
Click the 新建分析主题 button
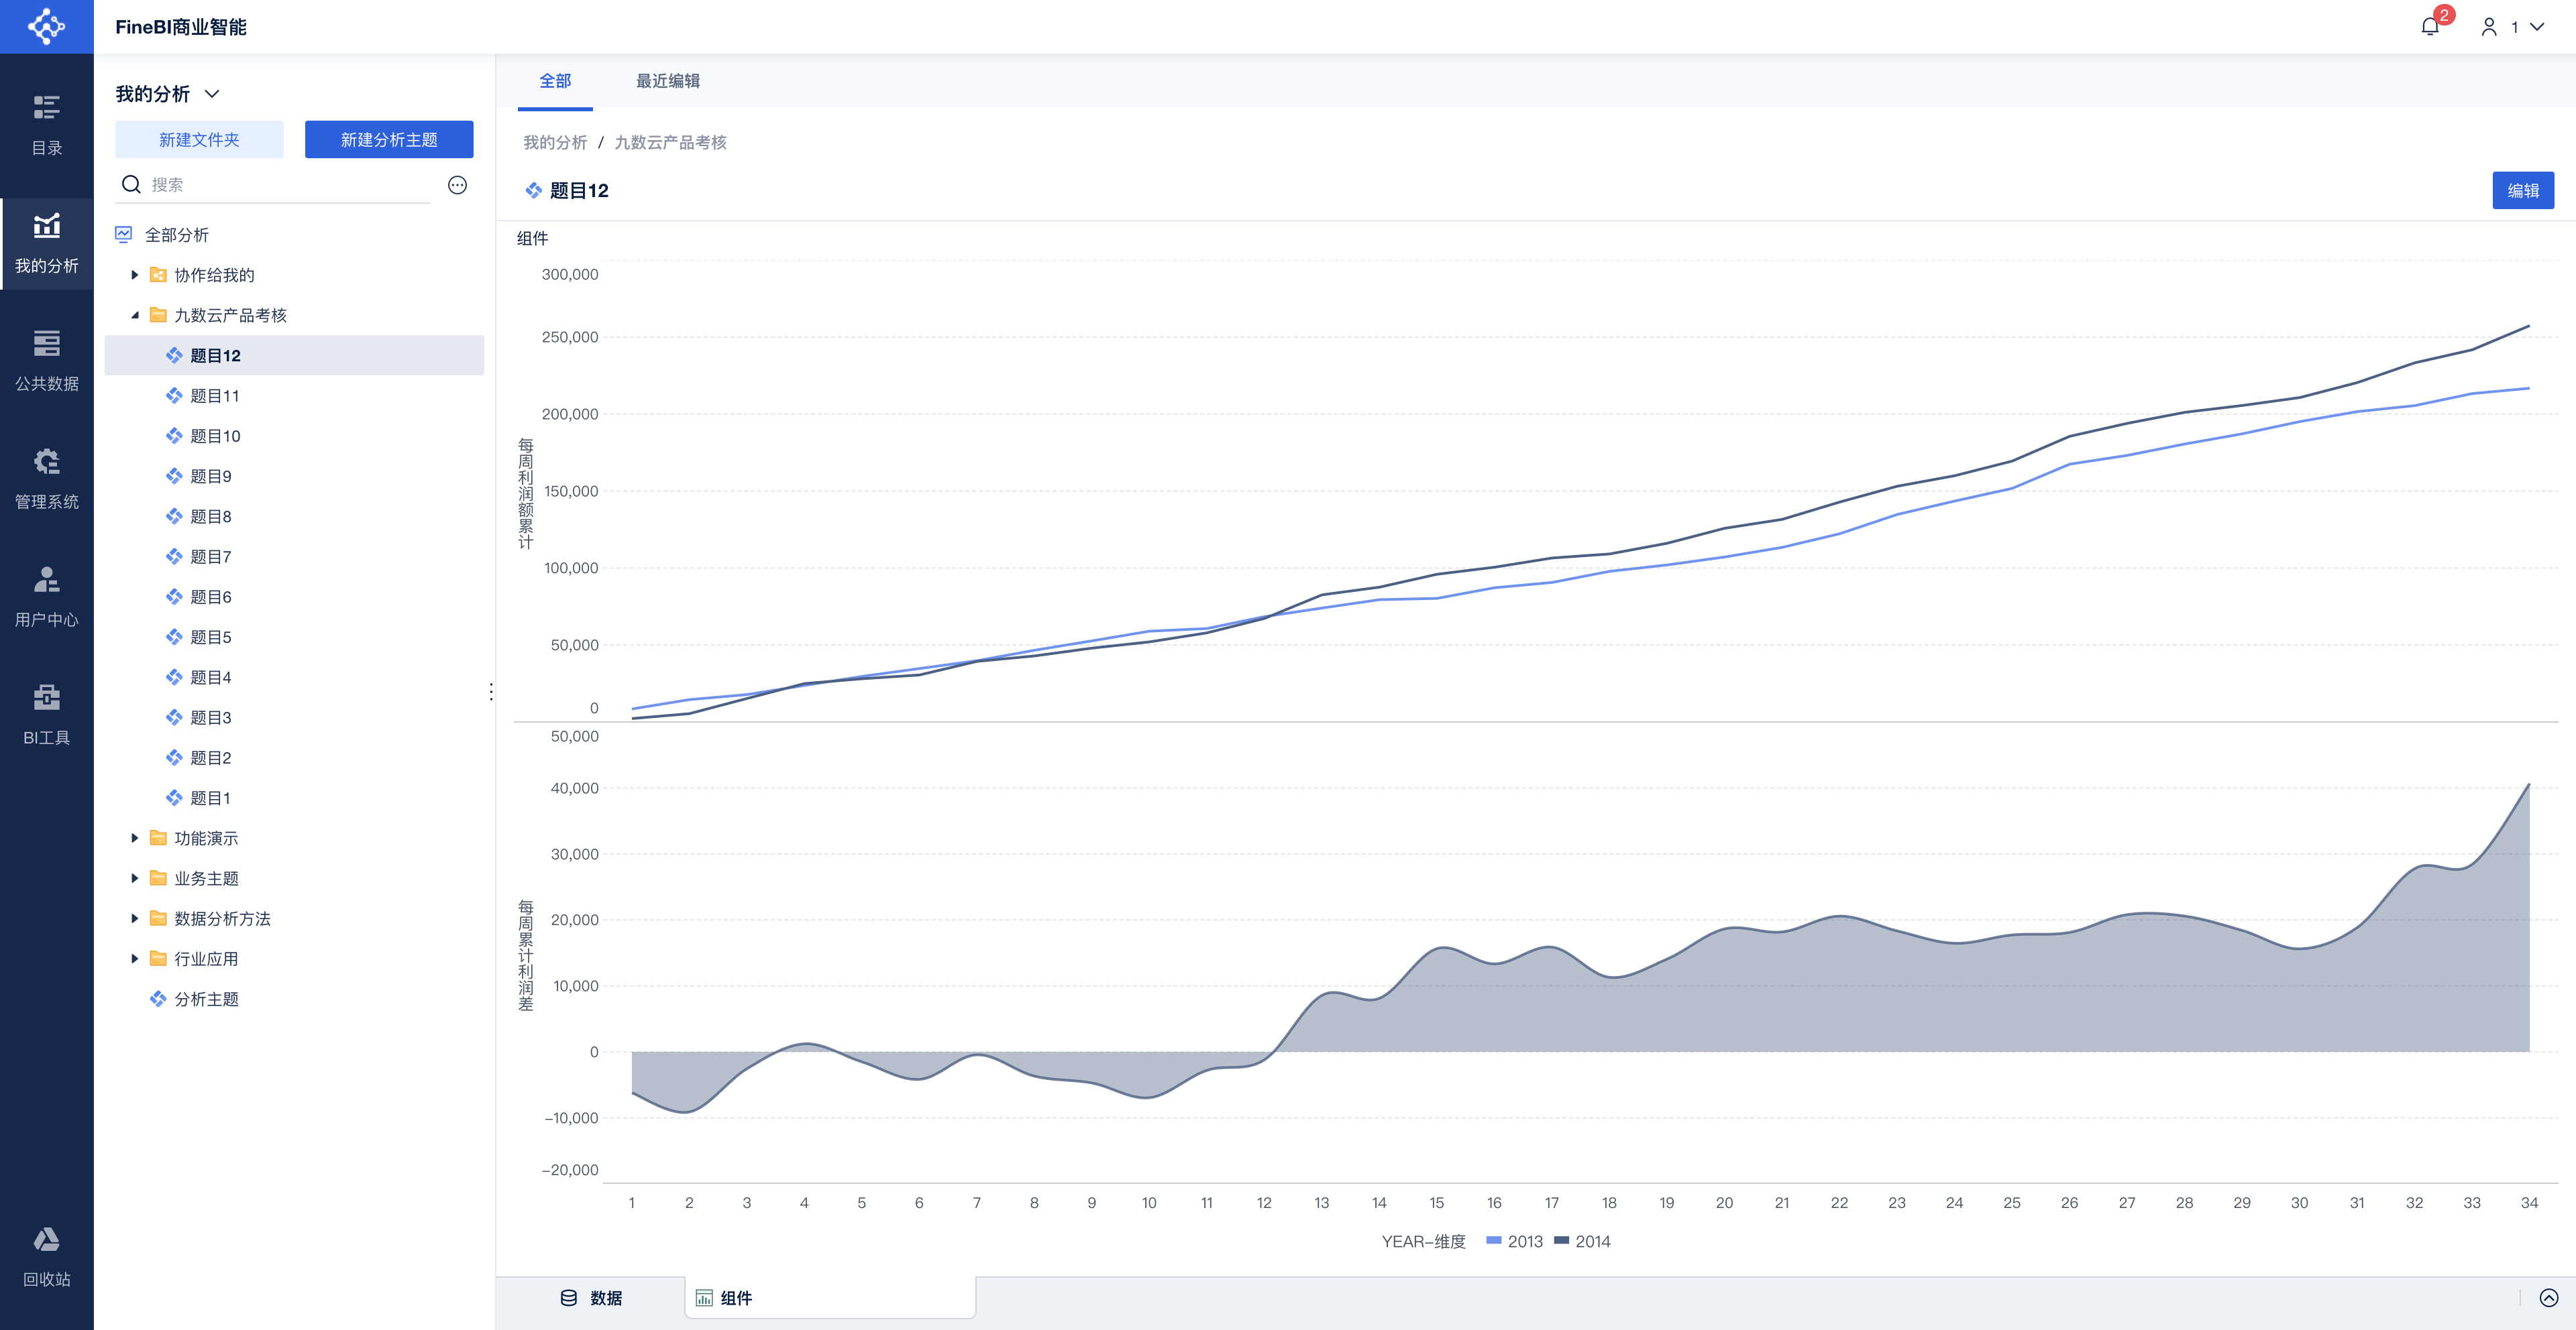point(389,140)
